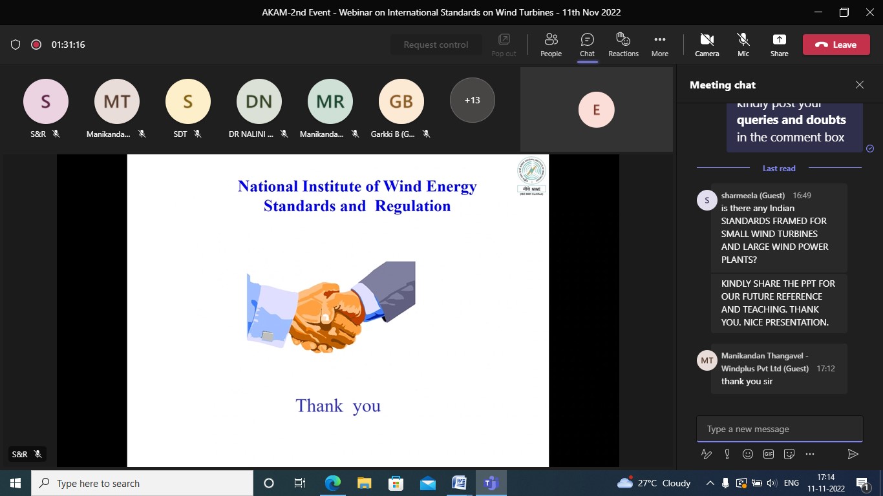Expand more messaging options ellipsis
This screenshot has width=883, height=496.
pyautogui.click(x=810, y=454)
